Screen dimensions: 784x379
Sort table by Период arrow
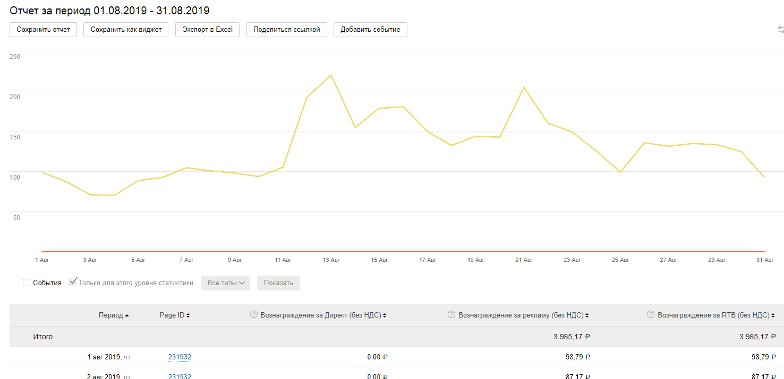[127, 315]
